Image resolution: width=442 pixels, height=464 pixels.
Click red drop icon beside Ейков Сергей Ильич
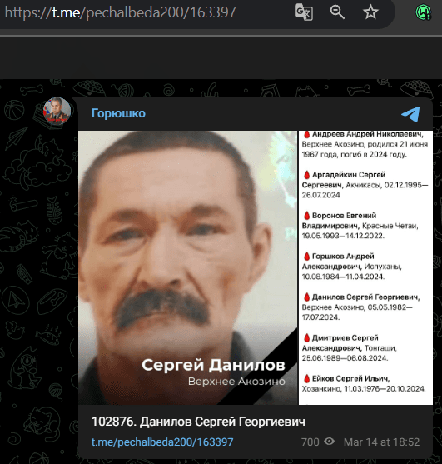point(306,378)
